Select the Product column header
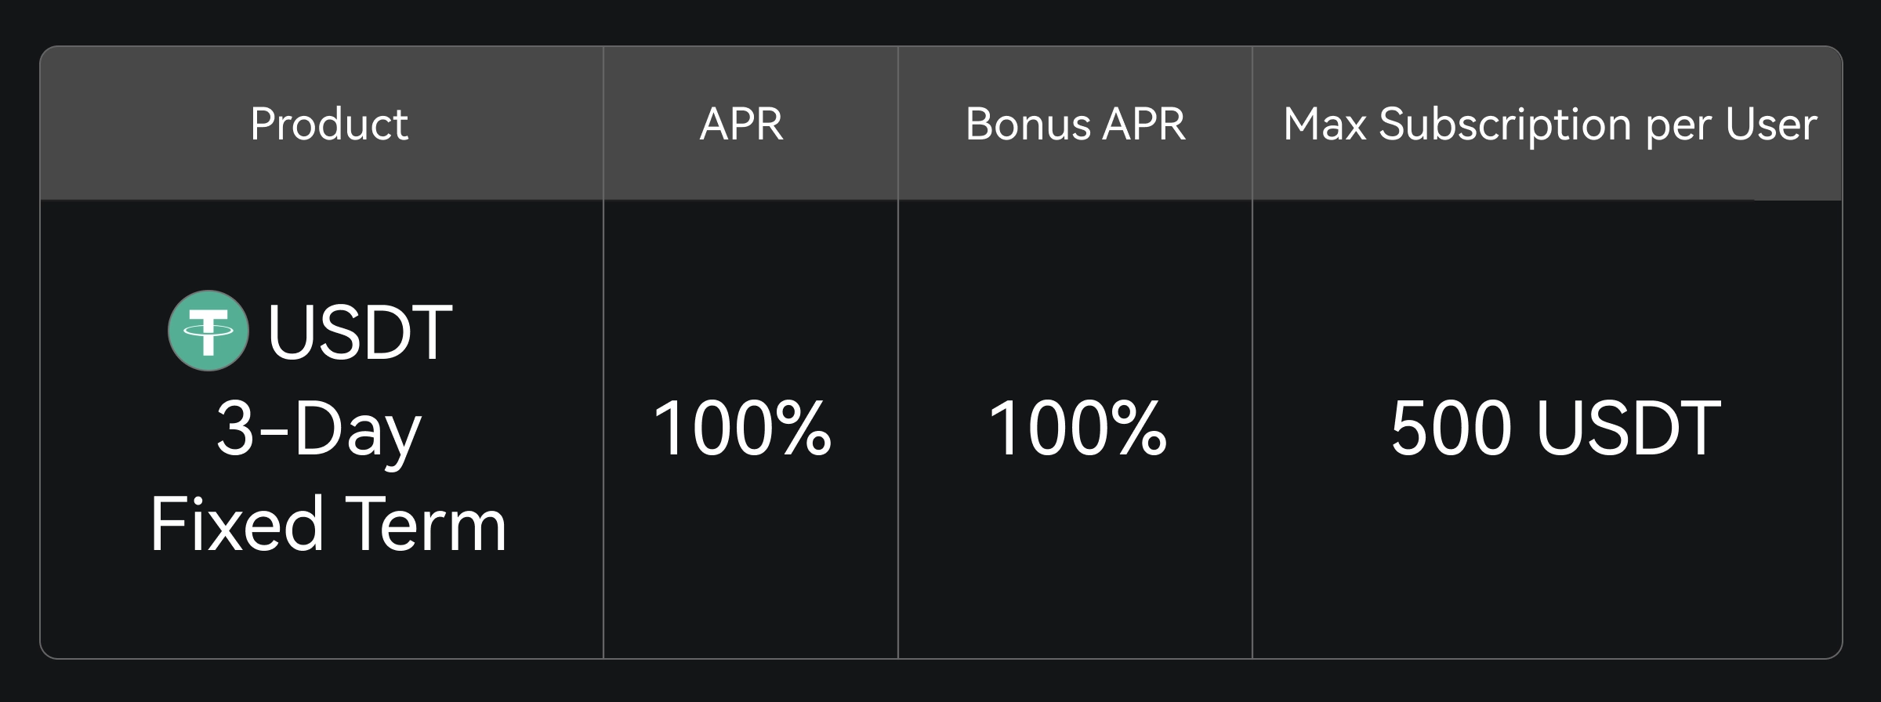The width and height of the screenshot is (1881, 702). (x=328, y=124)
